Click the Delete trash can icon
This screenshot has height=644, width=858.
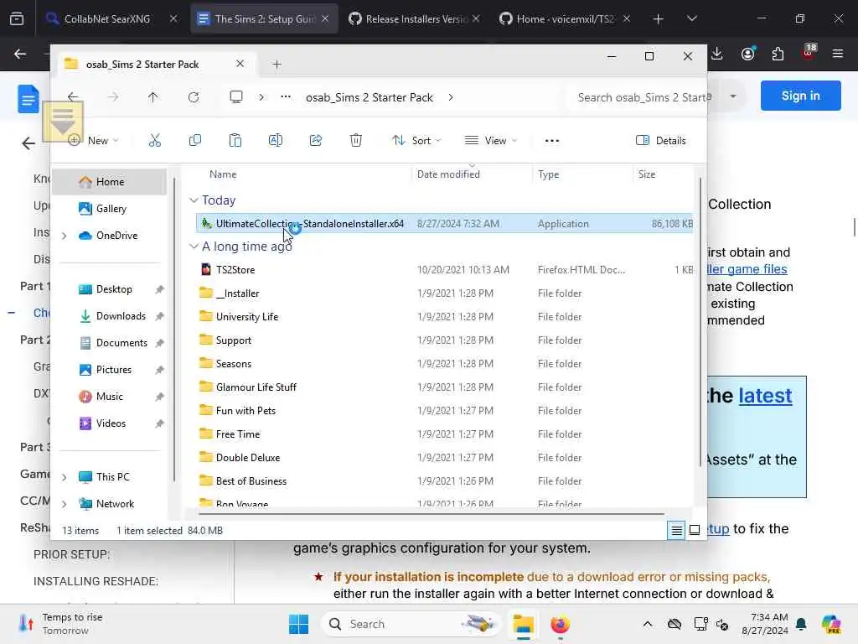(355, 141)
